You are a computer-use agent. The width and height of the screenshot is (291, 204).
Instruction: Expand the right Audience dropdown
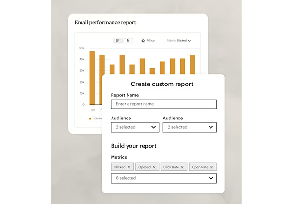[190, 127]
